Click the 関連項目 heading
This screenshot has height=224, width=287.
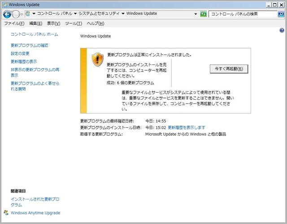coord(18,191)
